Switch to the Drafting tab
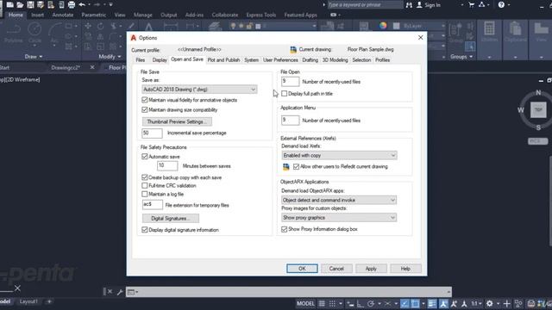 click(310, 60)
